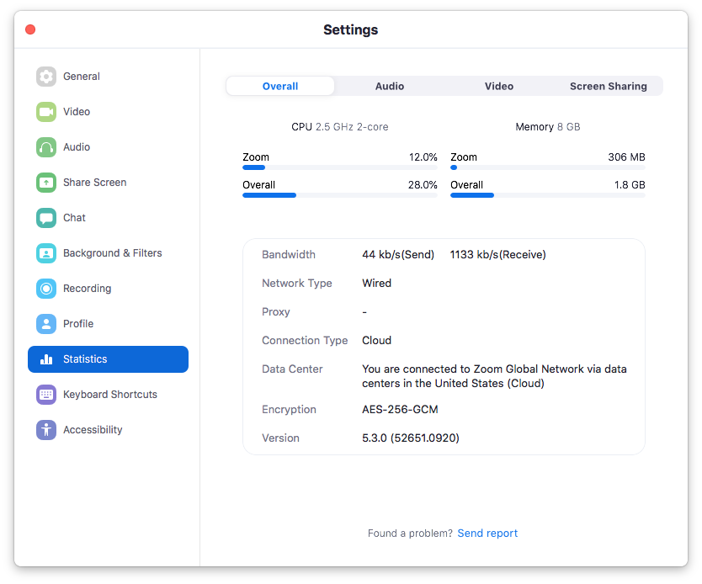This screenshot has width=702, height=584.
Task: Switch to the Audio statistics tab
Action: pos(390,87)
